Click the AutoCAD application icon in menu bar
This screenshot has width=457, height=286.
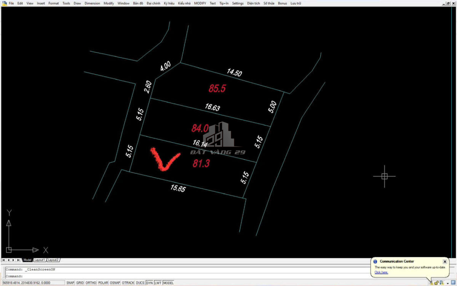point(4,3)
